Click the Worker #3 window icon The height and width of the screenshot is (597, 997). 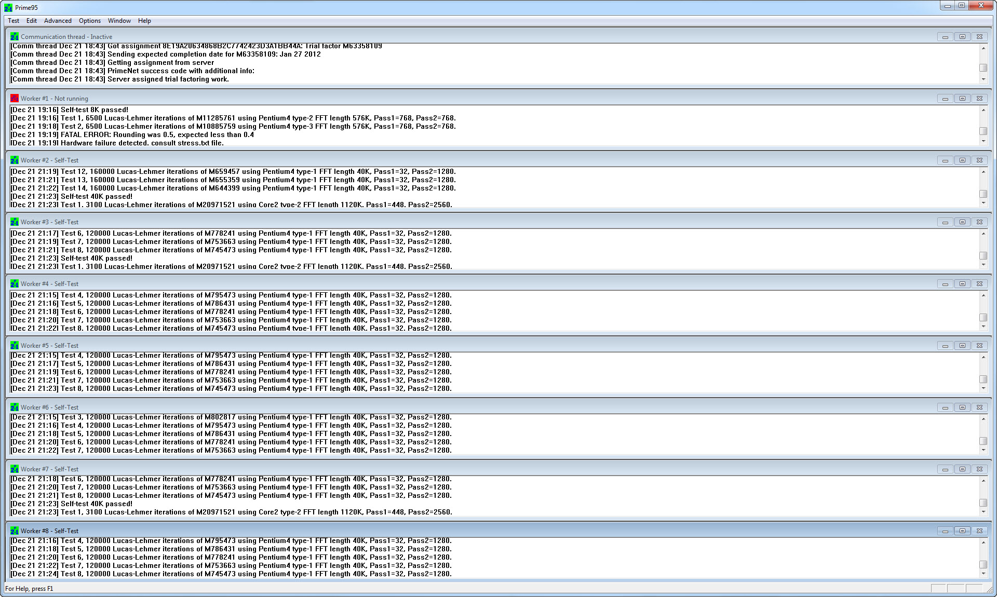click(15, 222)
